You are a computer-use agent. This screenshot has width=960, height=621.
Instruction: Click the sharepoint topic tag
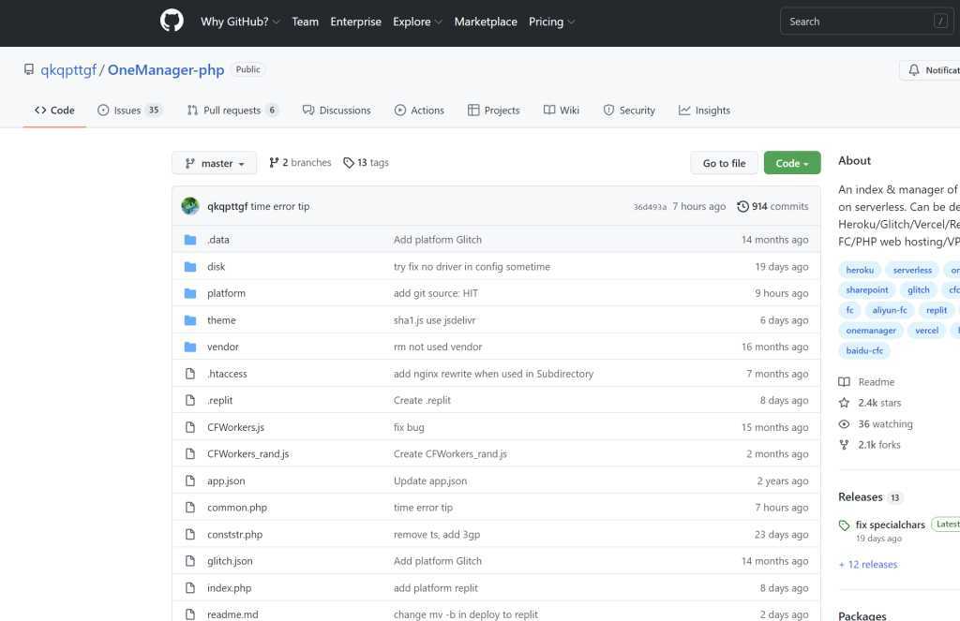pos(867,290)
